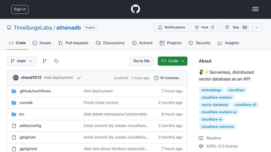Open the Pull requests tab
The width and height of the screenshot is (271, 152).
[73, 43]
